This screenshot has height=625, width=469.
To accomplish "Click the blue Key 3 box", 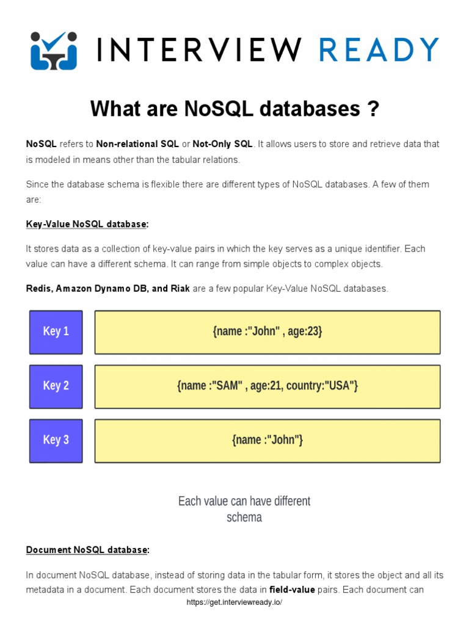I will point(56,440).
